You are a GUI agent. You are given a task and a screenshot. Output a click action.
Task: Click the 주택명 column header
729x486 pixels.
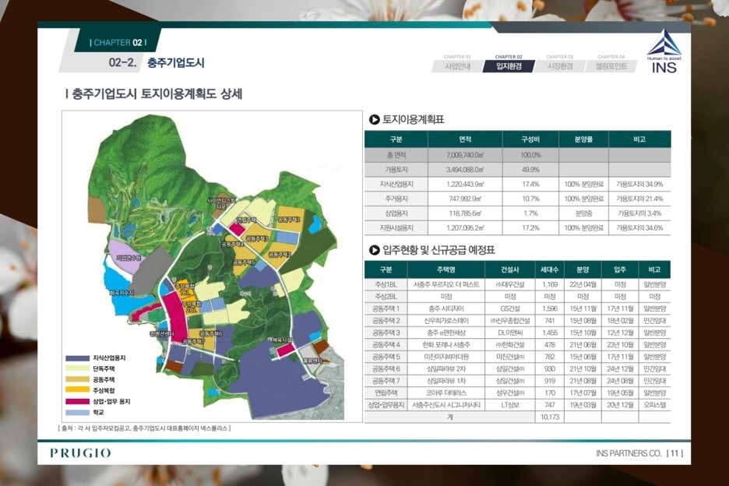click(446, 269)
